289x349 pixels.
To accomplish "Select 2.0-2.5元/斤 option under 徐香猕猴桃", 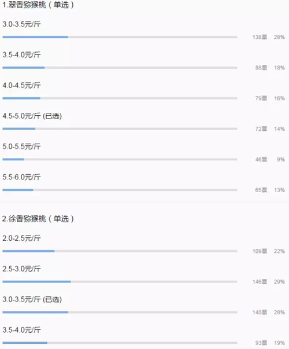I will tap(21, 238).
